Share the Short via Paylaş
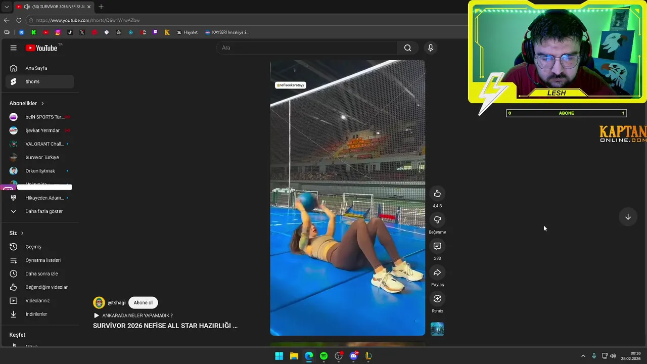The image size is (647, 364). [437, 272]
